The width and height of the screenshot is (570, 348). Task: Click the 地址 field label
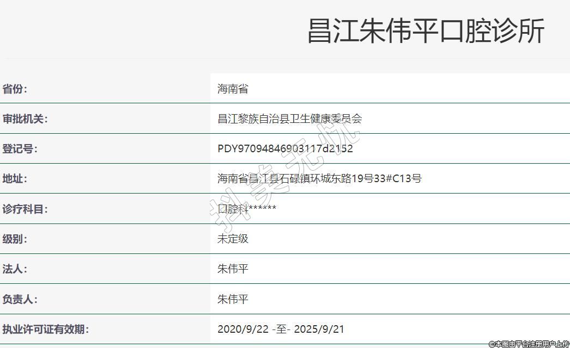15,179
